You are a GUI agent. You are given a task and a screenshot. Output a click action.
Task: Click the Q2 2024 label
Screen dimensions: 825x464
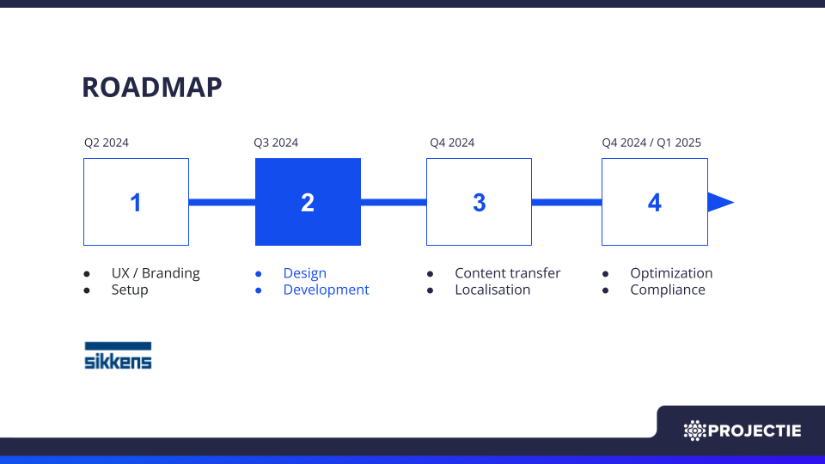[x=106, y=143]
